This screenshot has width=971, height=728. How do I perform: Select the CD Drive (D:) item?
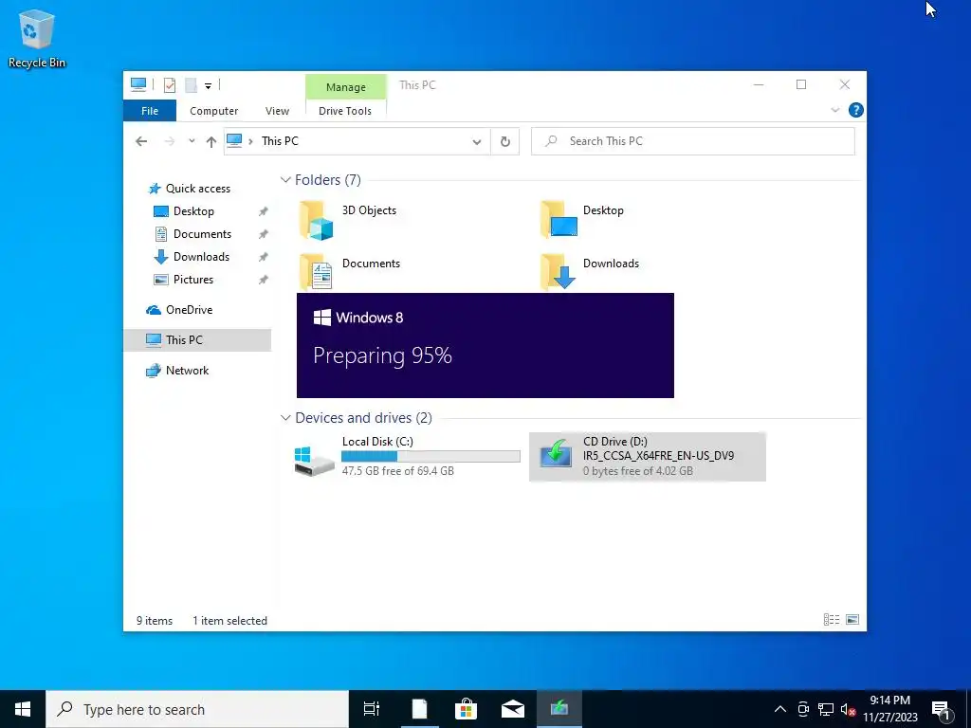(647, 457)
